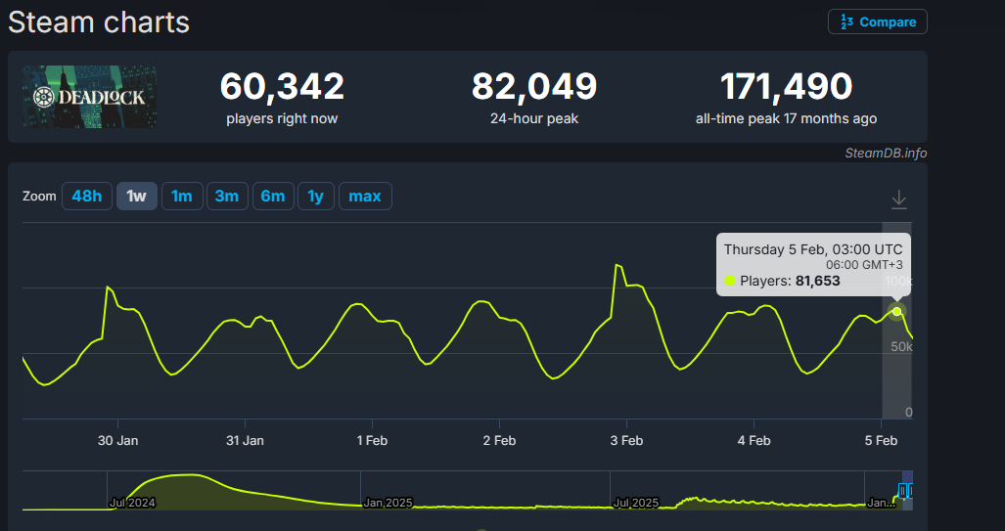Click the Jul 2025 navigator label

click(x=636, y=503)
